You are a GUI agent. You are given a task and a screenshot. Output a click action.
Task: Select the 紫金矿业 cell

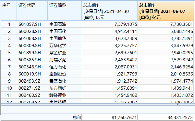click(x=65, y=53)
